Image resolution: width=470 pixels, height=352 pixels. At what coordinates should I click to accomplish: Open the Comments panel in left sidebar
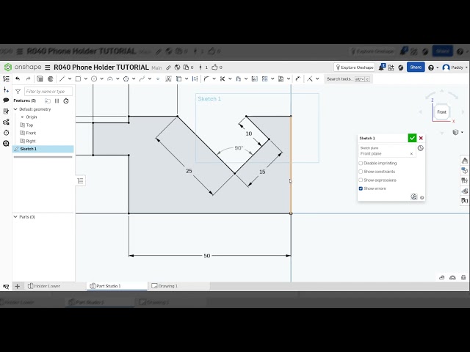point(6,100)
